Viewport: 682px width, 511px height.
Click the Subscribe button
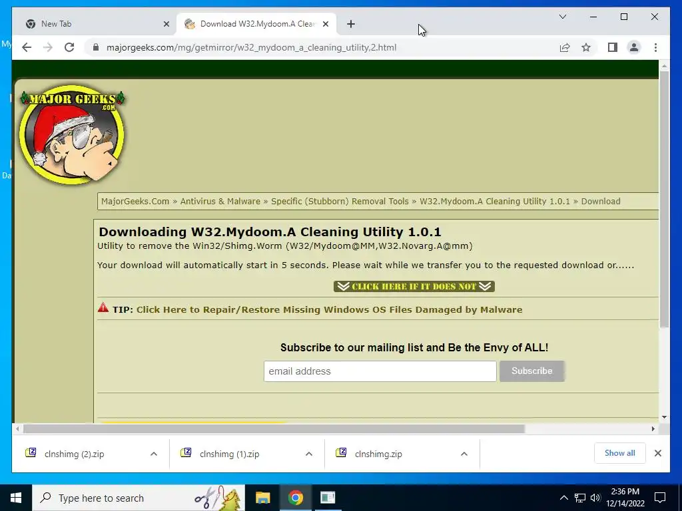532,371
